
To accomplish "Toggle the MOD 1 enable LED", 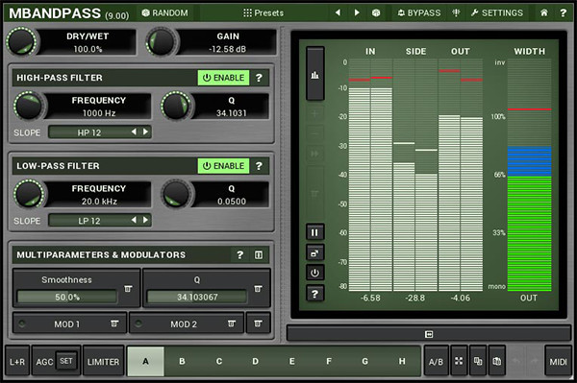I will pos(22,323).
